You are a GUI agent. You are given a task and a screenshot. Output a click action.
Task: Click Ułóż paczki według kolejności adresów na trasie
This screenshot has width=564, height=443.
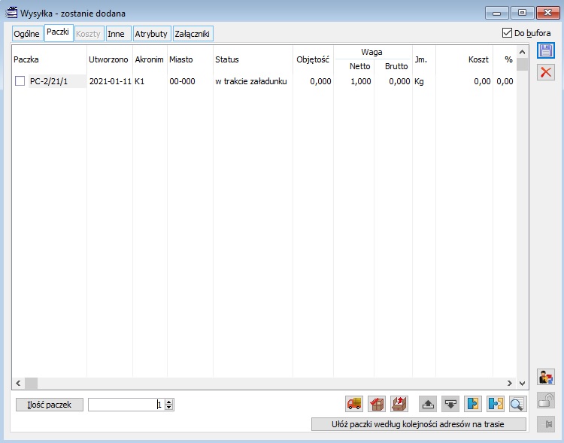[x=418, y=424]
